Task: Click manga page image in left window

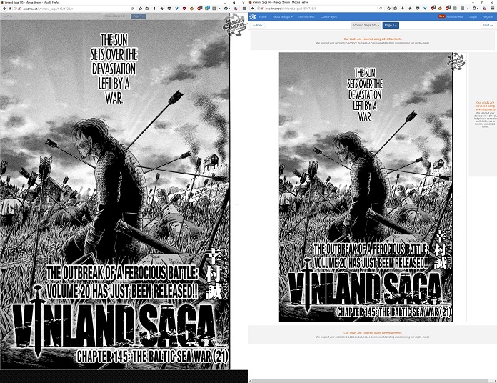Action: point(115,195)
